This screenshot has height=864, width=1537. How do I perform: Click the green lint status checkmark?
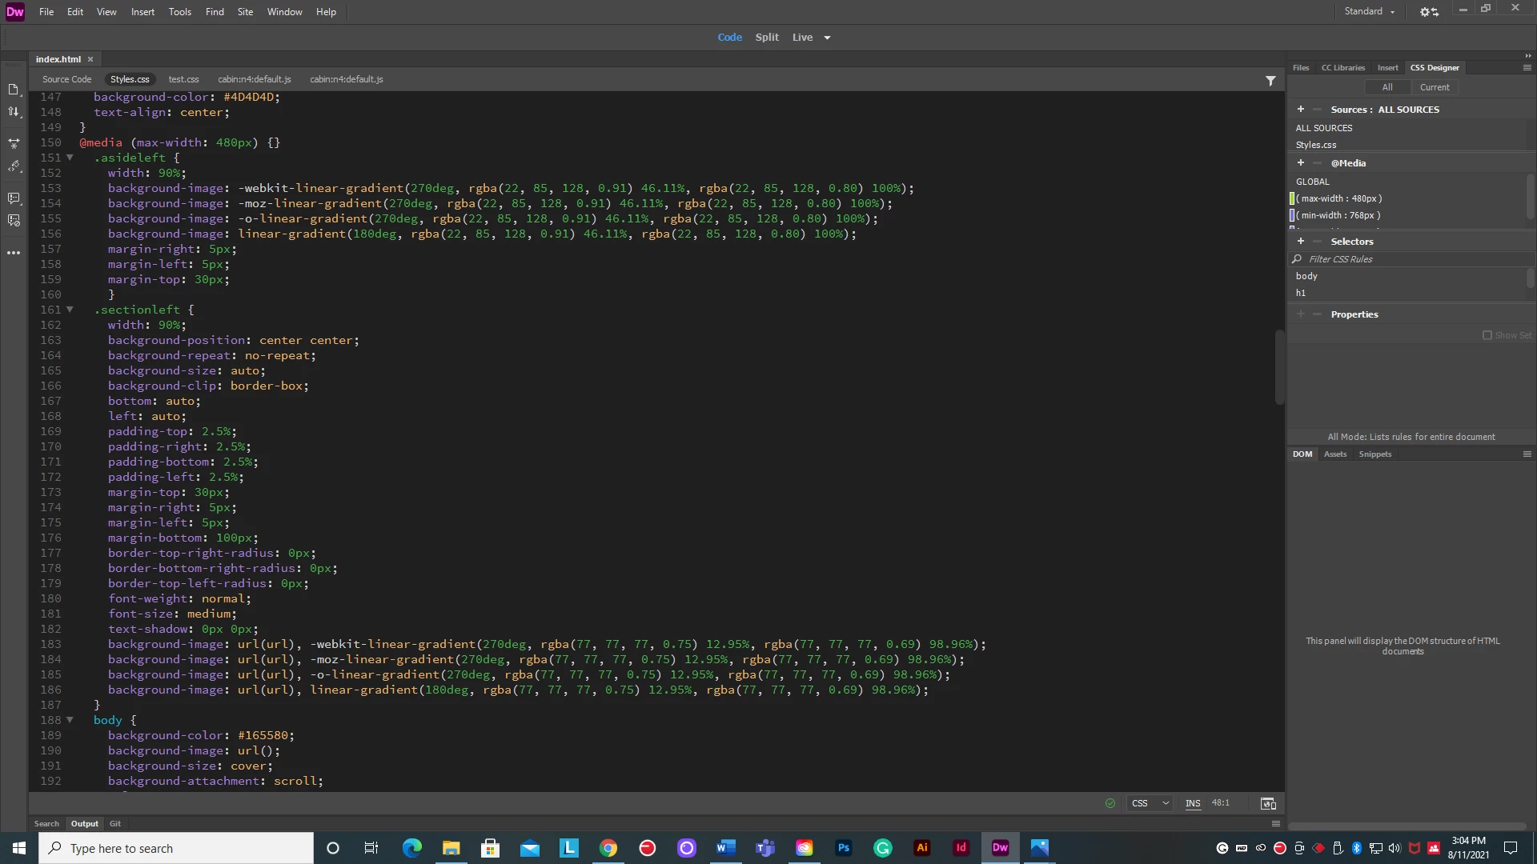(x=1110, y=803)
